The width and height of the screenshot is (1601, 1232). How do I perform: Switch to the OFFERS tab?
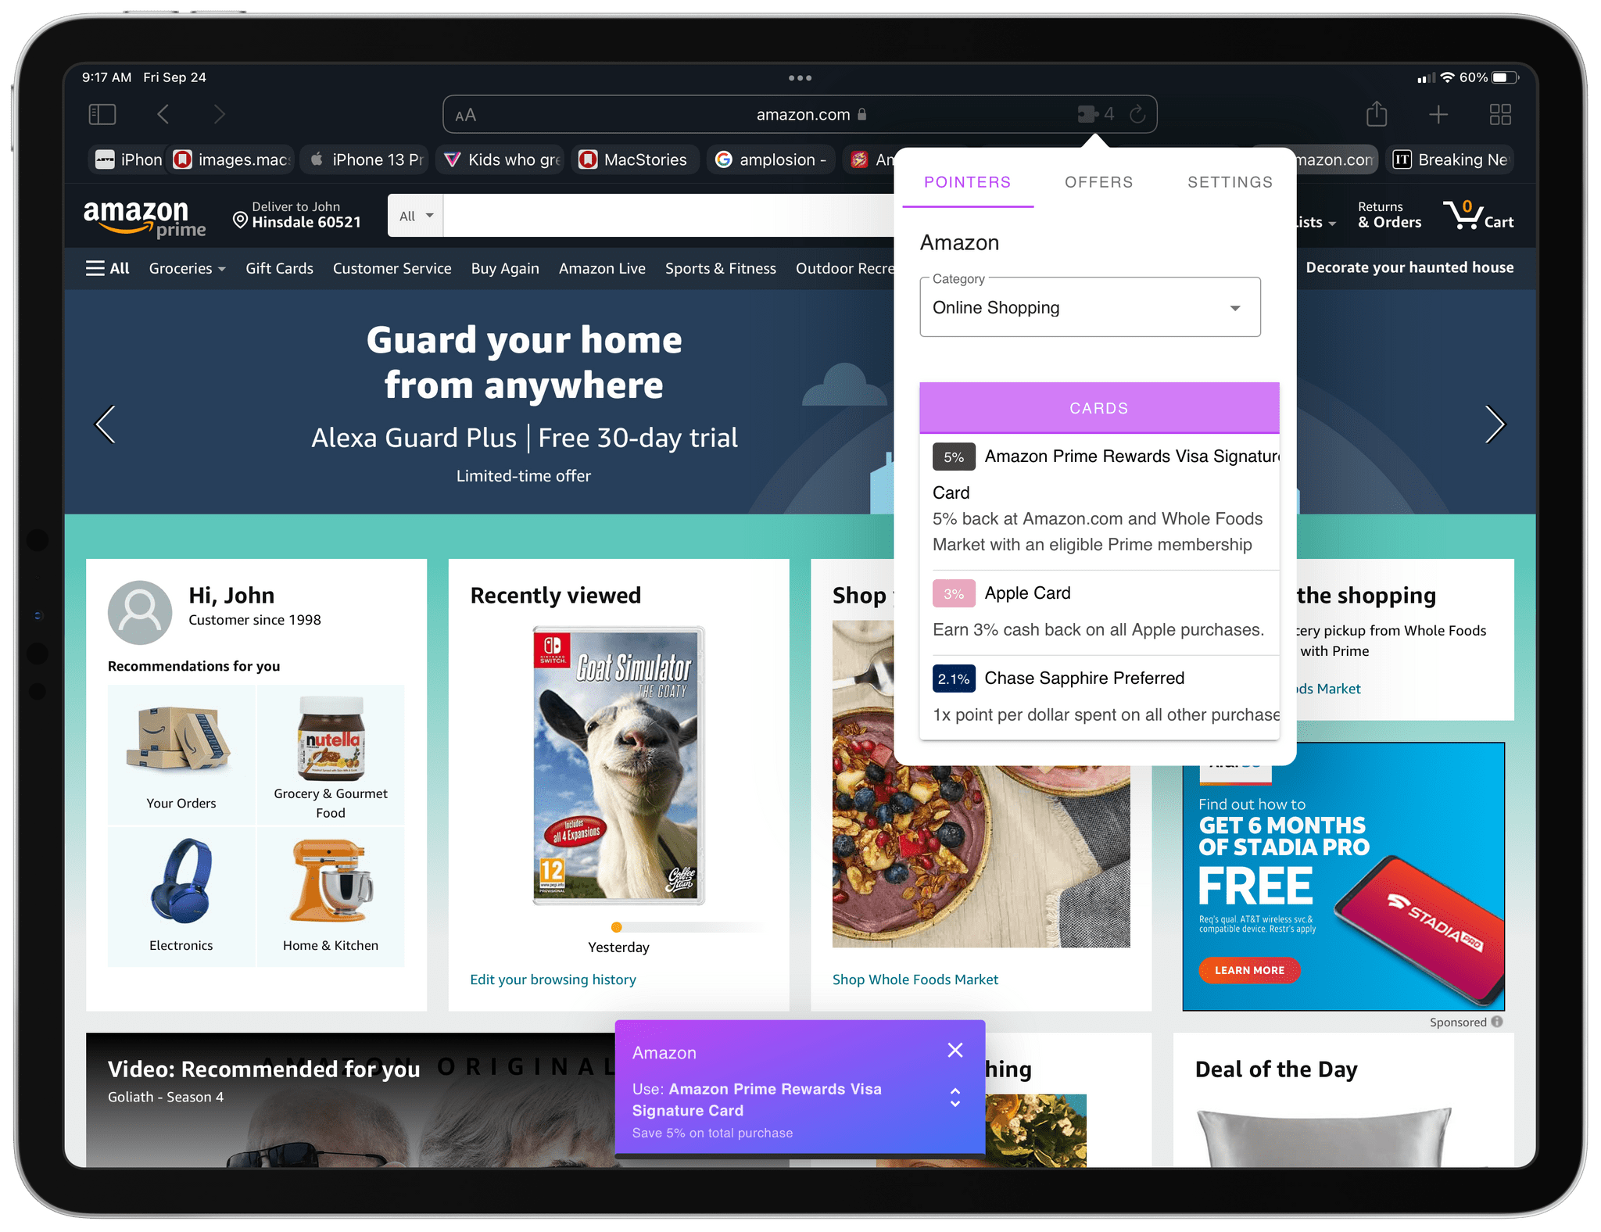tap(1096, 181)
